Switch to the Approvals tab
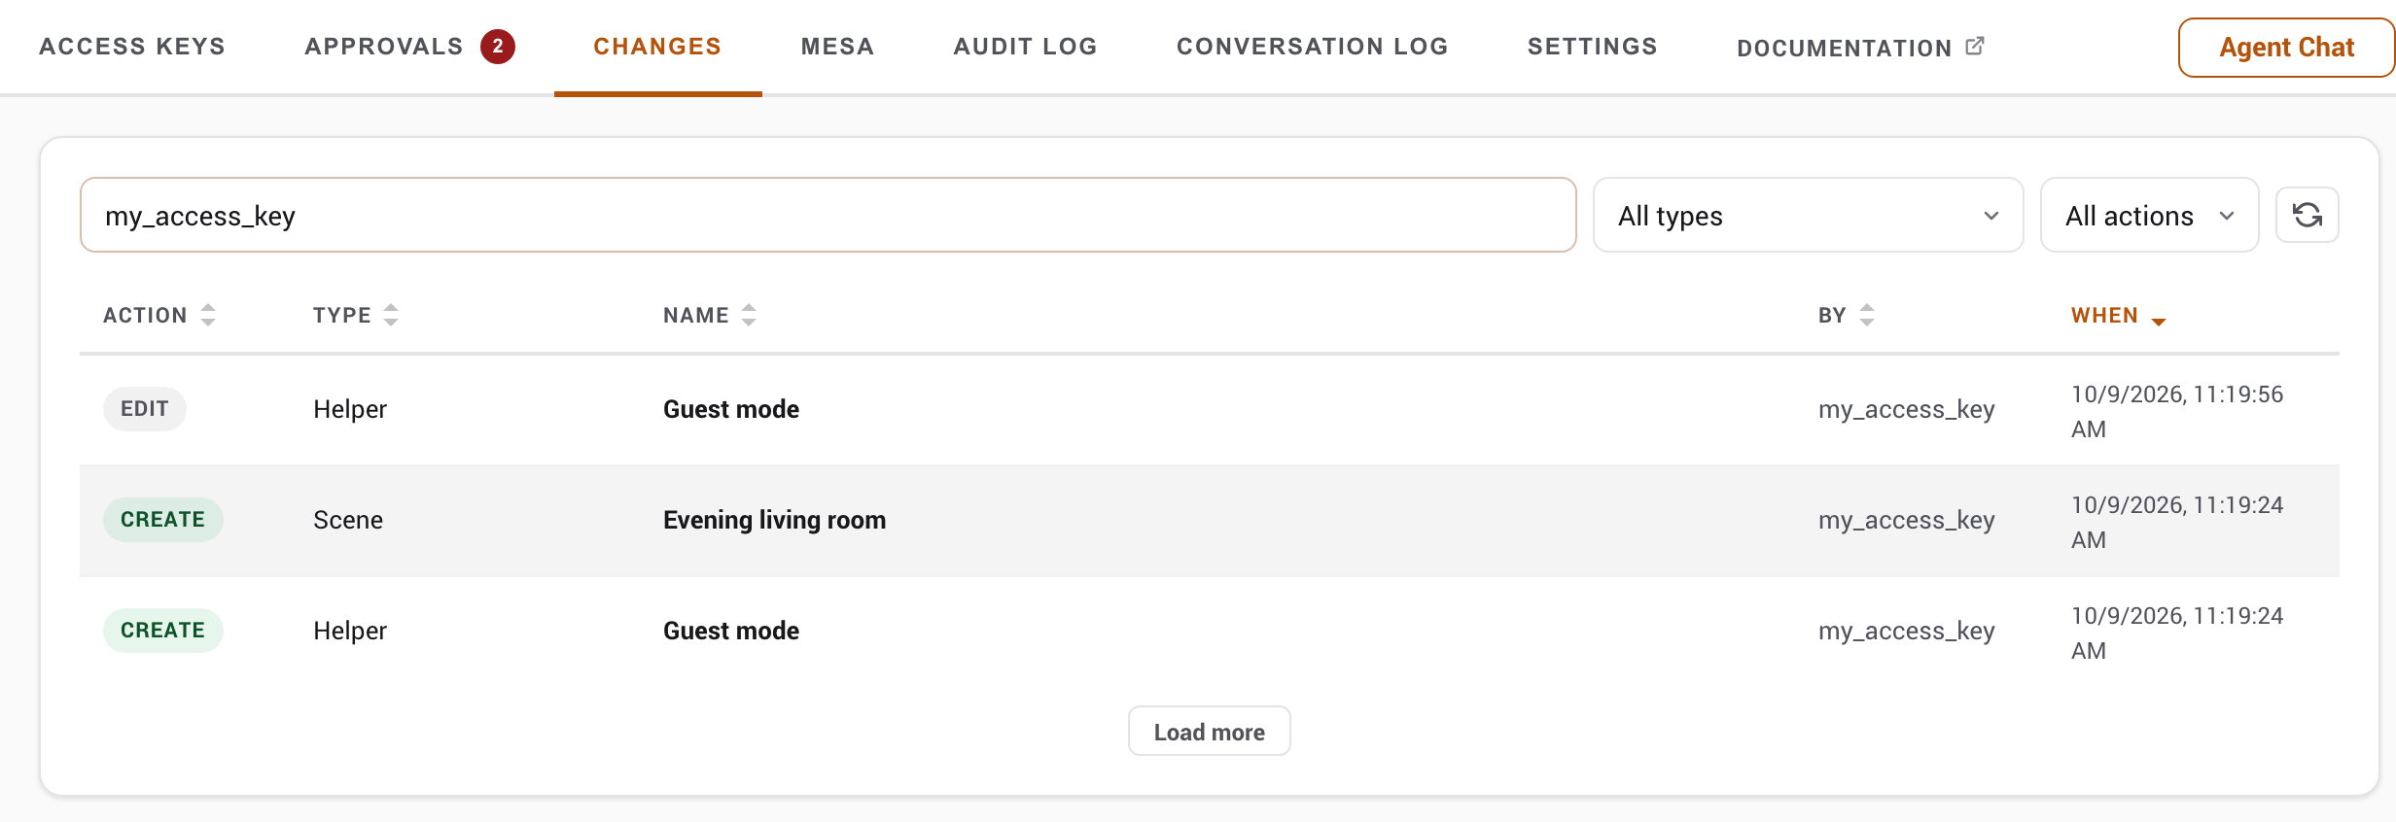The width and height of the screenshot is (2396, 822). tap(384, 47)
